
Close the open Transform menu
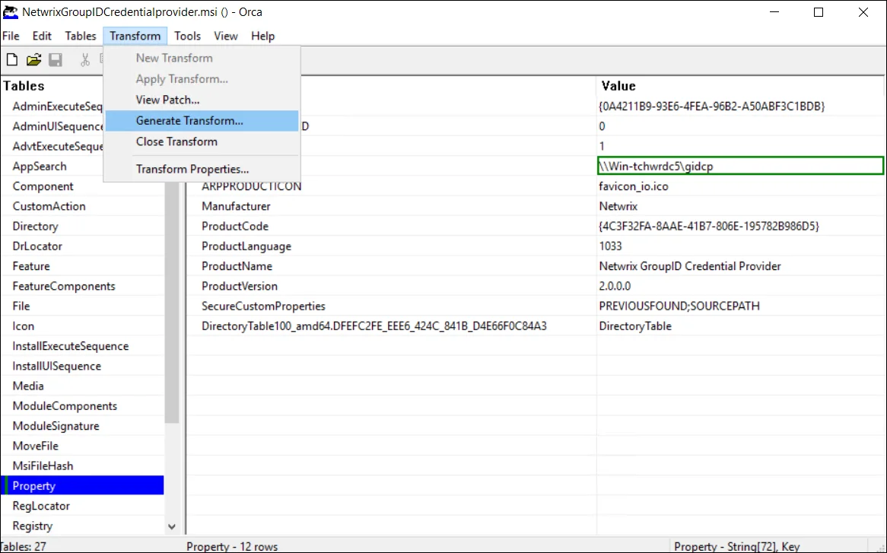point(135,36)
